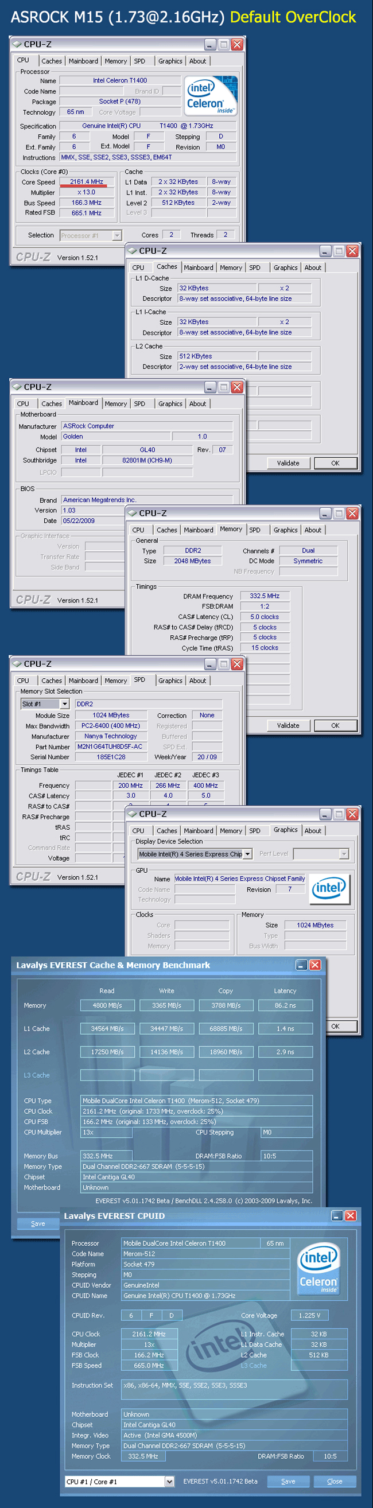This screenshot has height=1508, width=373.
Task: Close the EVEREST Cache & Memory Benchmark window
Action: [314, 965]
